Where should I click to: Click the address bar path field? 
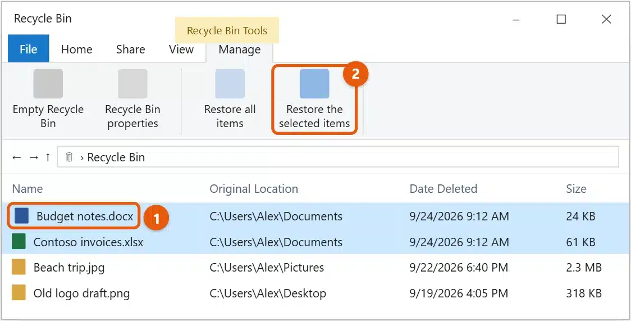pos(338,157)
